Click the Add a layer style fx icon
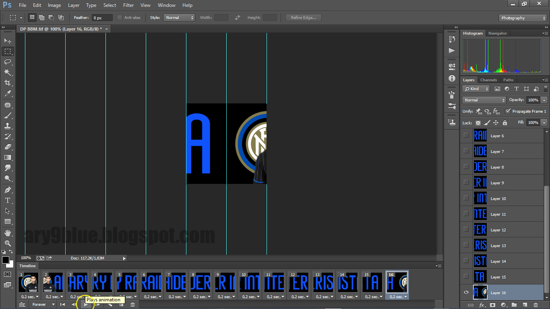 pyautogui.click(x=482, y=305)
